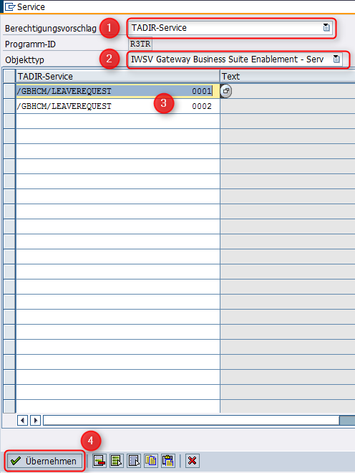The height and width of the screenshot is (473, 355).
Task: Click the Übernehmen button
Action: [44, 461]
